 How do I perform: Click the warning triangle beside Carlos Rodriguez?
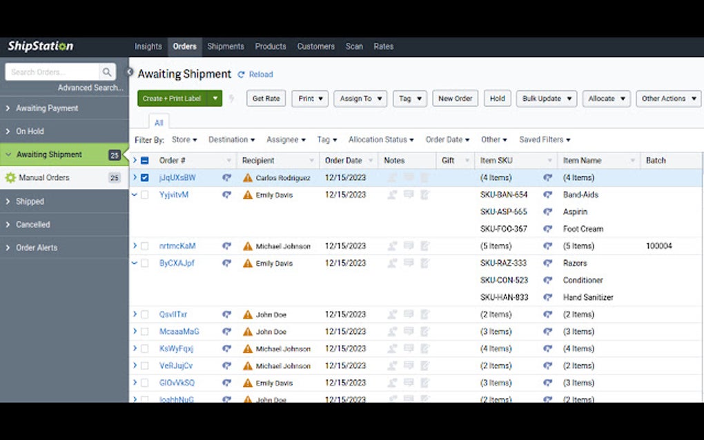click(x=248, y=177)
